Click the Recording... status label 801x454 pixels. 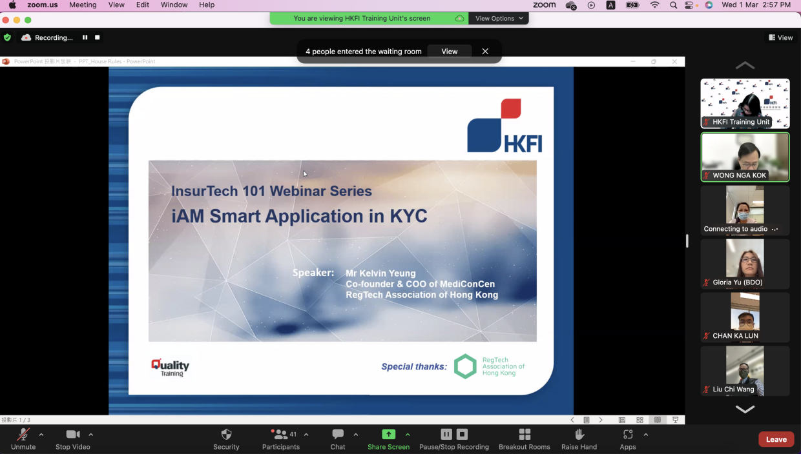click(x=54, y=37)
